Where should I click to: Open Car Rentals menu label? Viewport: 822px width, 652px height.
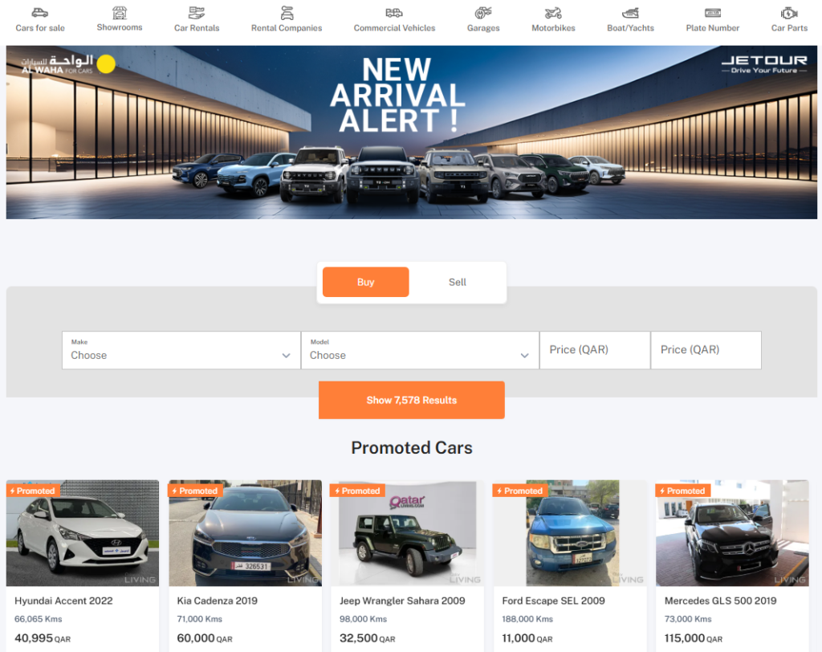point(197,28)
